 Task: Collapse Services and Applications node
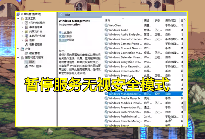coord(18,58)
